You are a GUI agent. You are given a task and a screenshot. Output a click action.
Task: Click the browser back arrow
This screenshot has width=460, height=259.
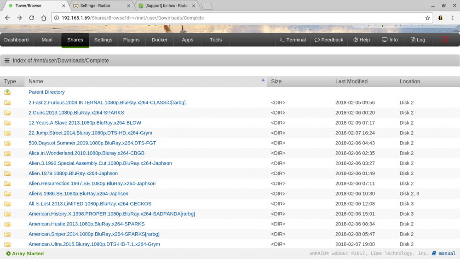tap(7, 18)
